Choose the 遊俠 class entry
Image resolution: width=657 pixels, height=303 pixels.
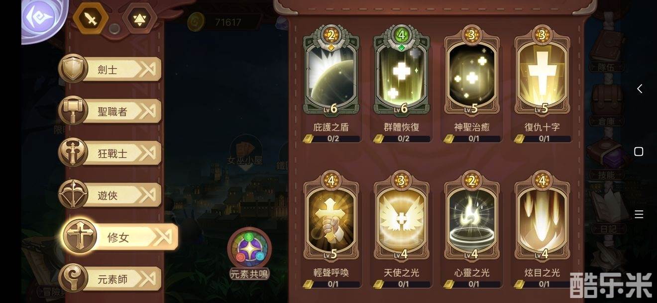point(110,195)
